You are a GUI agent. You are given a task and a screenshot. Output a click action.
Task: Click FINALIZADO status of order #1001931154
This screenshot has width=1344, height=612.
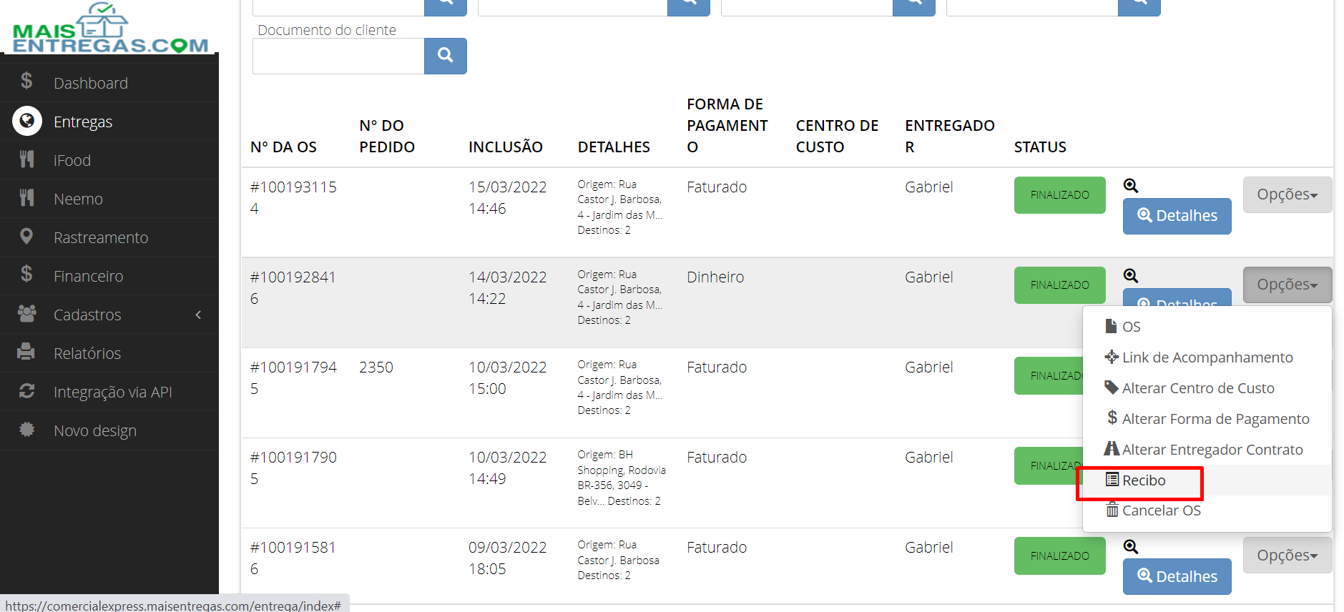pos(1059,195)
